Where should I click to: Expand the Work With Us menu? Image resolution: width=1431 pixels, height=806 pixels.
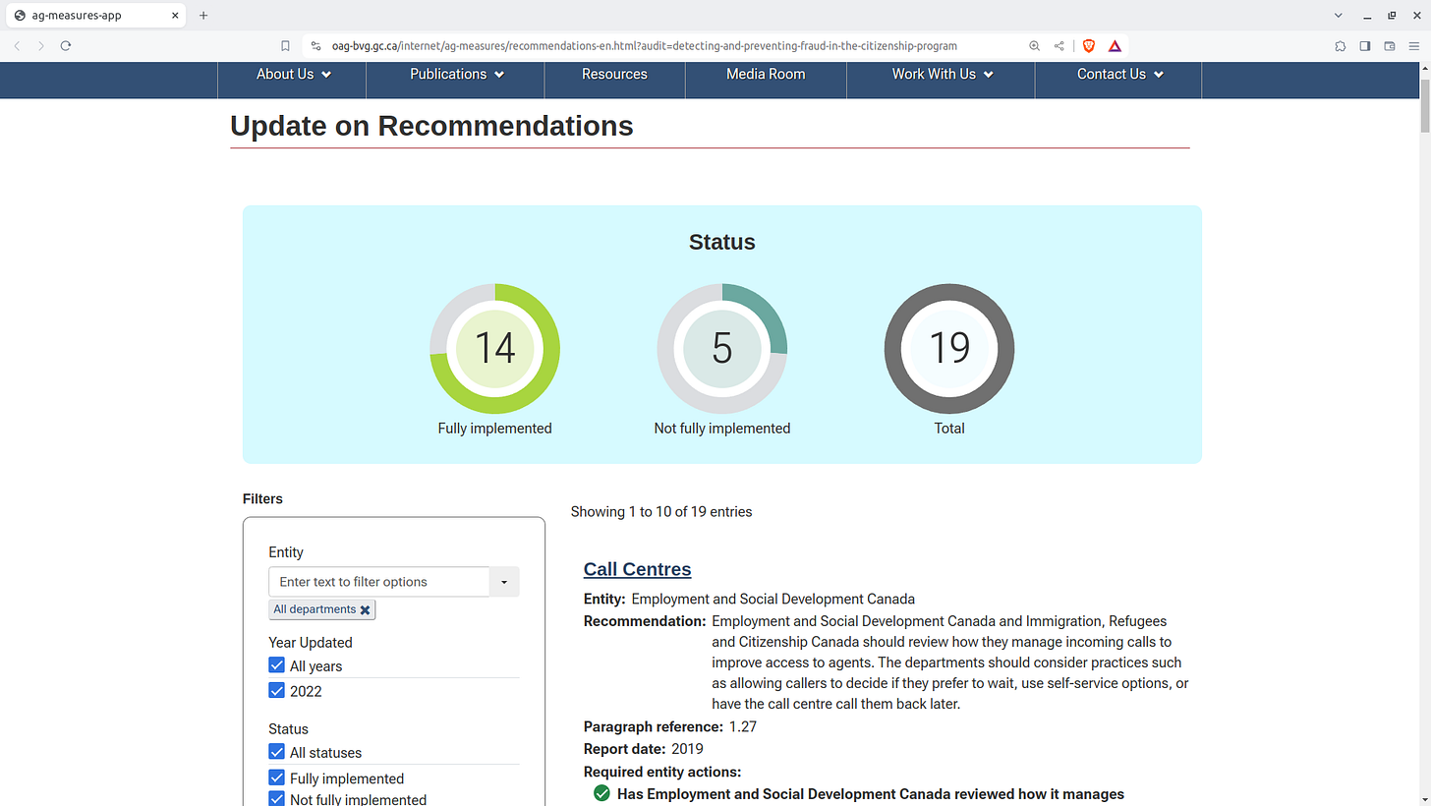[x=942, y=75]
